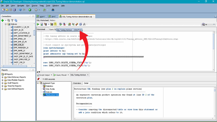Select EMP_JOB_IX index
217x122 pixels.
click(19, 45)
